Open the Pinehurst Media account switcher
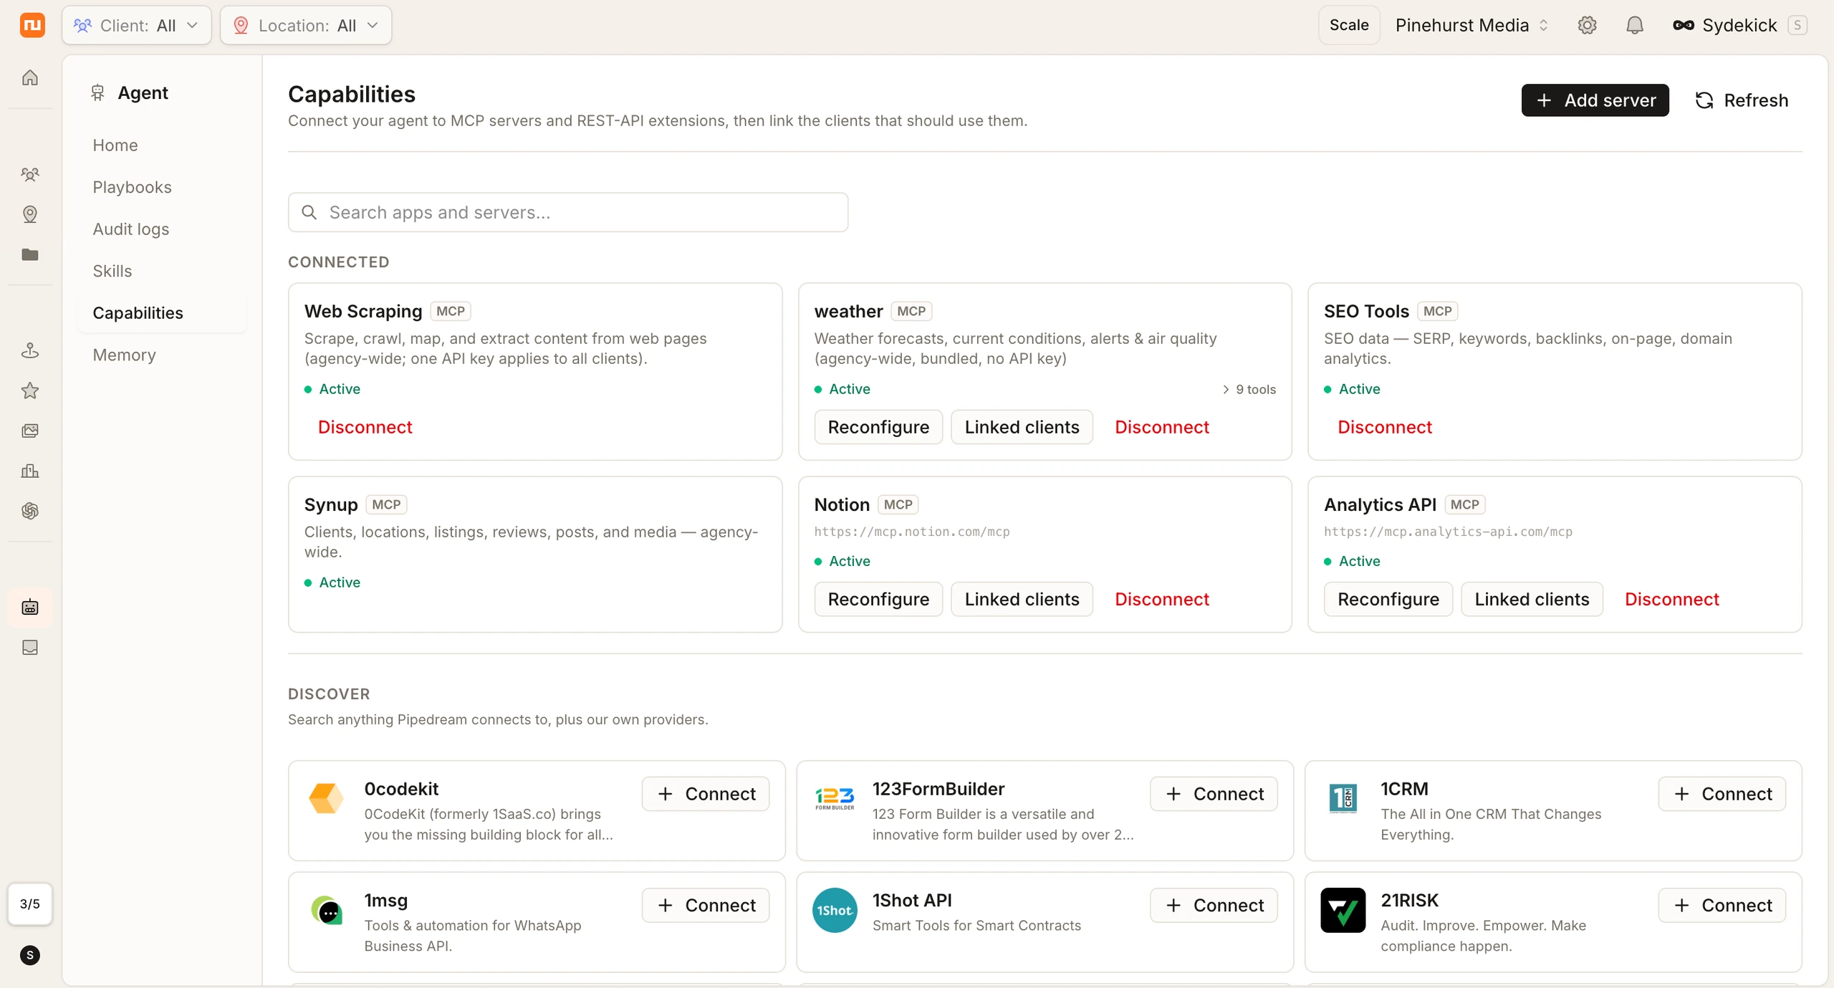 click(1472, 25)
